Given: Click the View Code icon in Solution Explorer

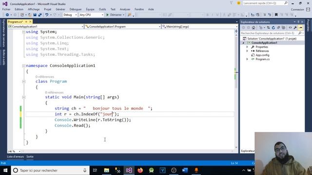Looking at the screenshot, I should (291, 28).
